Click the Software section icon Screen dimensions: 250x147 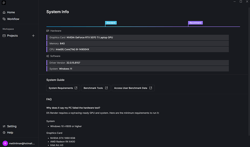(48, 56)
